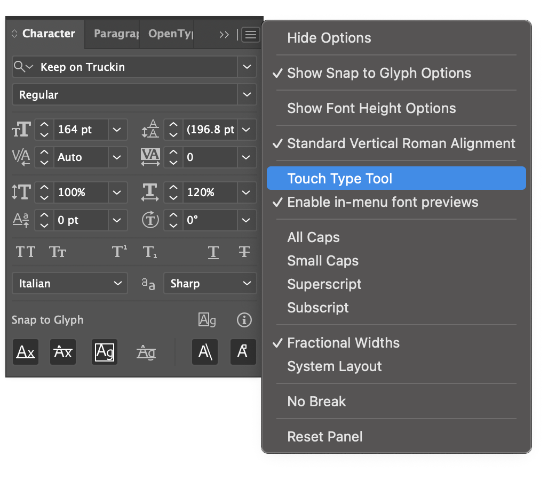Toggle the glyph bounds snapping icon
556x482 pixels.
tap(105, 352)
